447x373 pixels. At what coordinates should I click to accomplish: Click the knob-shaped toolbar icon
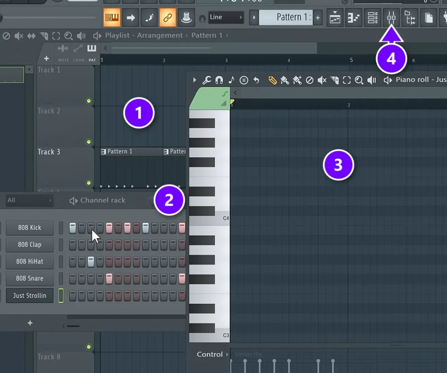(186, 17)
